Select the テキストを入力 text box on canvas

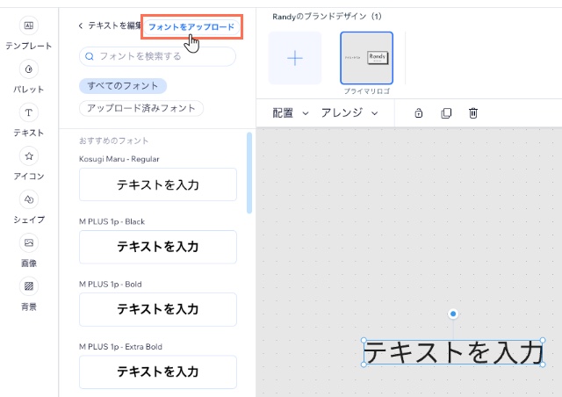453,352
